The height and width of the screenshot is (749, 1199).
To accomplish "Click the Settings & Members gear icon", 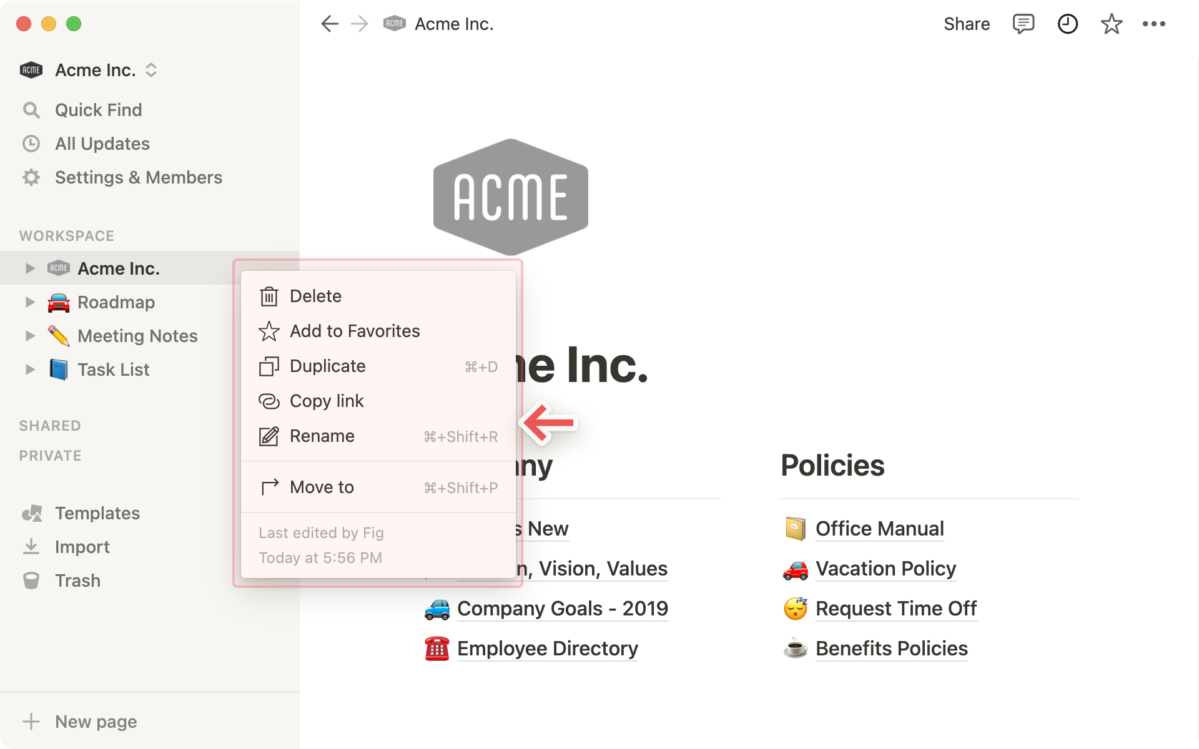I will click(31, 177).
